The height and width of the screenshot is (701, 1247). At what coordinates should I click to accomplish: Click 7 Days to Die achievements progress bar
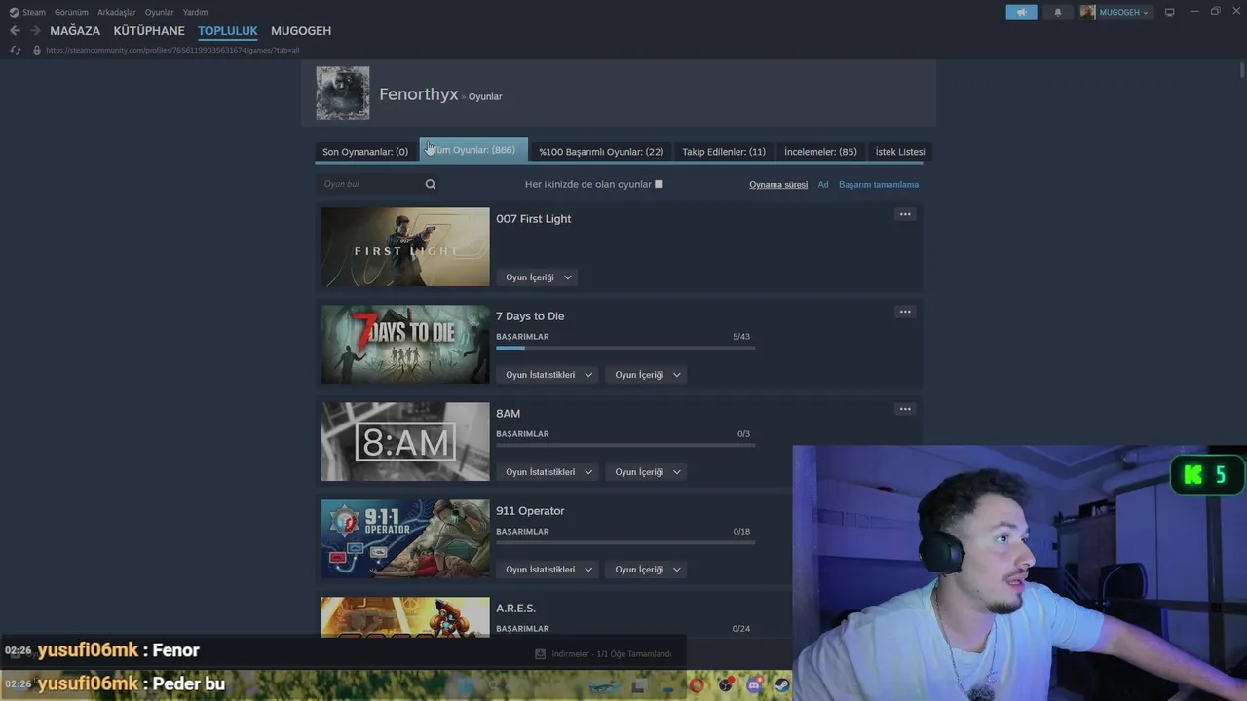coord(625,348)
